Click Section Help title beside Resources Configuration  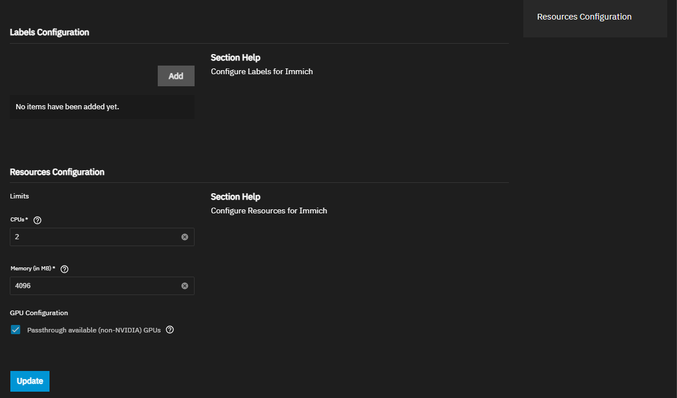coord(235,197)
